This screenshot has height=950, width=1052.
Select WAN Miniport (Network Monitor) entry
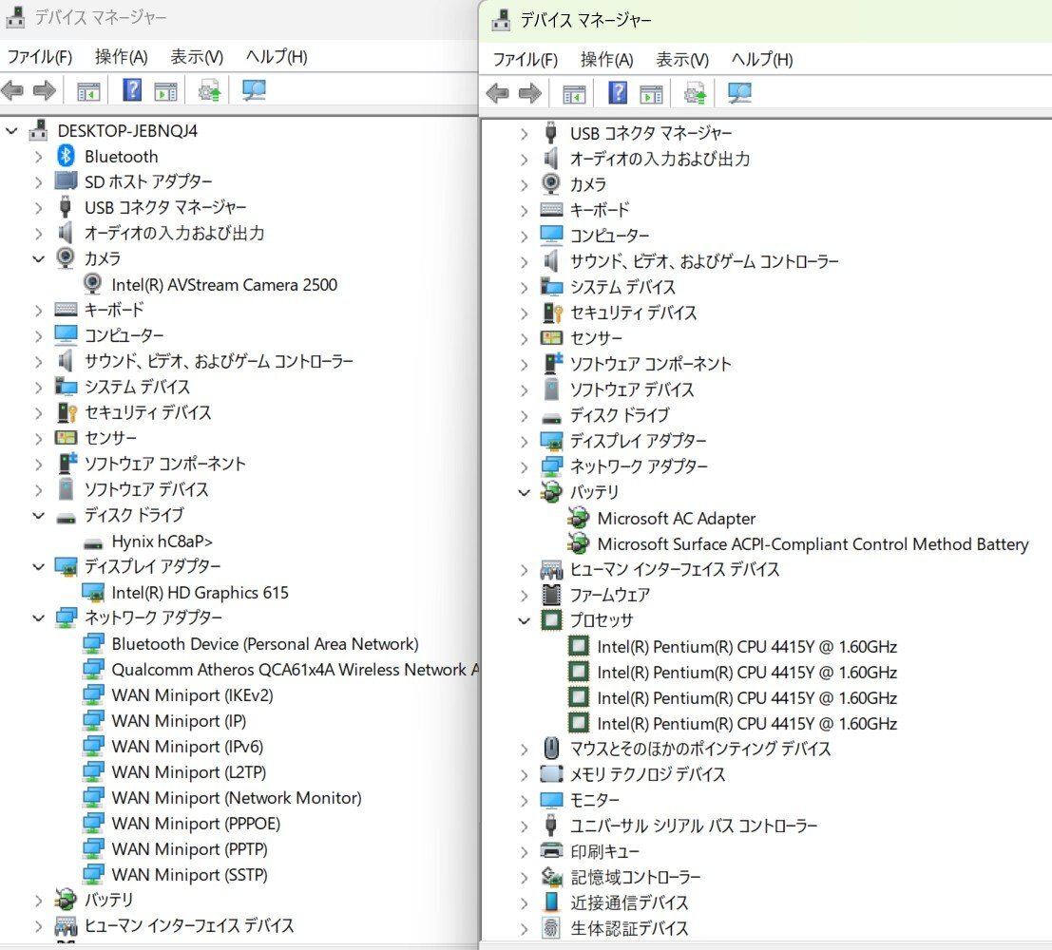(x=237, y=798)
